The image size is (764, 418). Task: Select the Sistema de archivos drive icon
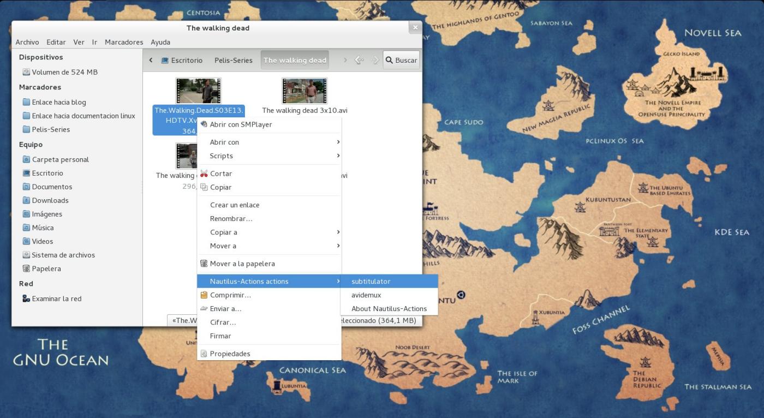tap(26, 255)
